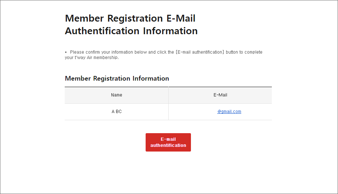Click "Member" in the section subheading
The image size is (338, 194).
click(x=78, y=78)
